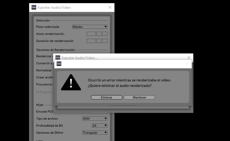This screenshot has height=141, width=230.
Task: Click the 'Opciones de Dither' label
Action: click(x=50, y=133)
